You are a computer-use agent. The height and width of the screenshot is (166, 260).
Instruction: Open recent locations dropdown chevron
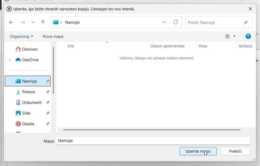click(x=33, y=23)
